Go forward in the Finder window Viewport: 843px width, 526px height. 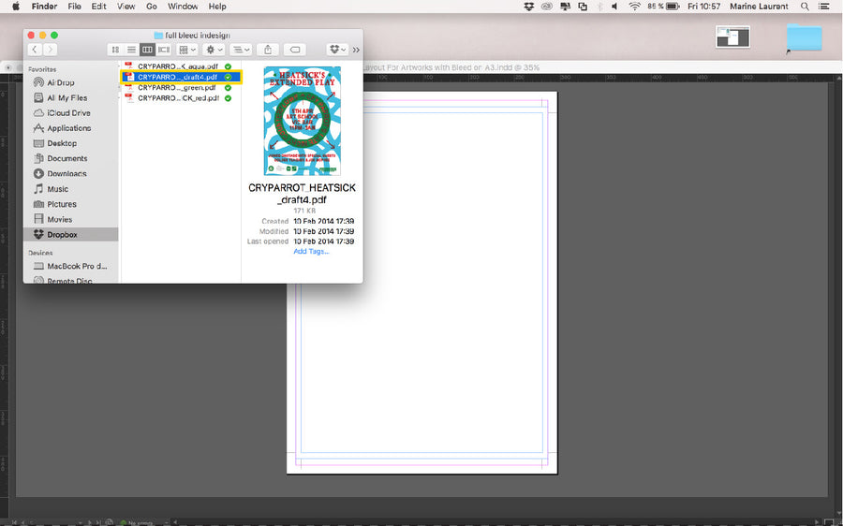[x=50, y=50]
